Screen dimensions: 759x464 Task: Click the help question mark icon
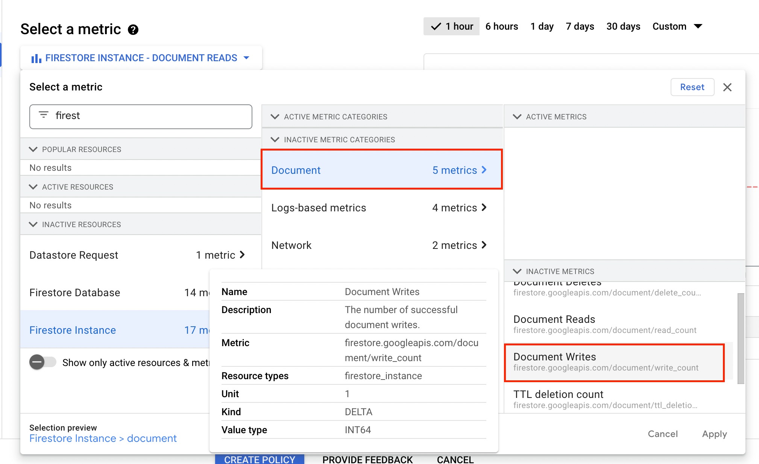coord(133,30)
